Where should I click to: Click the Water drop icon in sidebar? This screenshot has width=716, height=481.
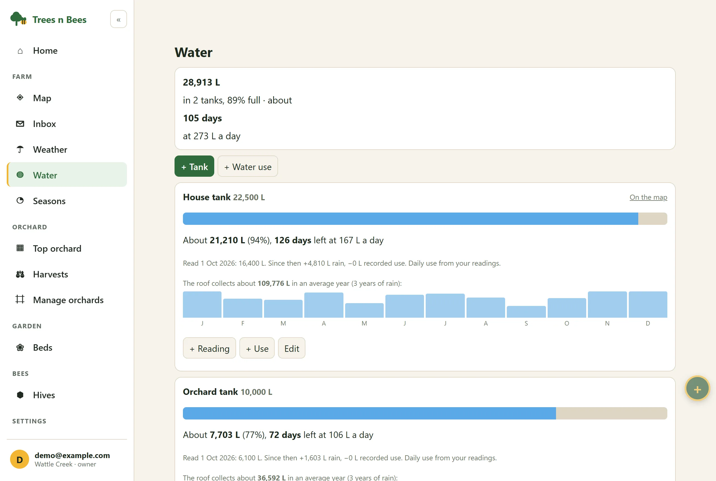[x=20, y=175]
